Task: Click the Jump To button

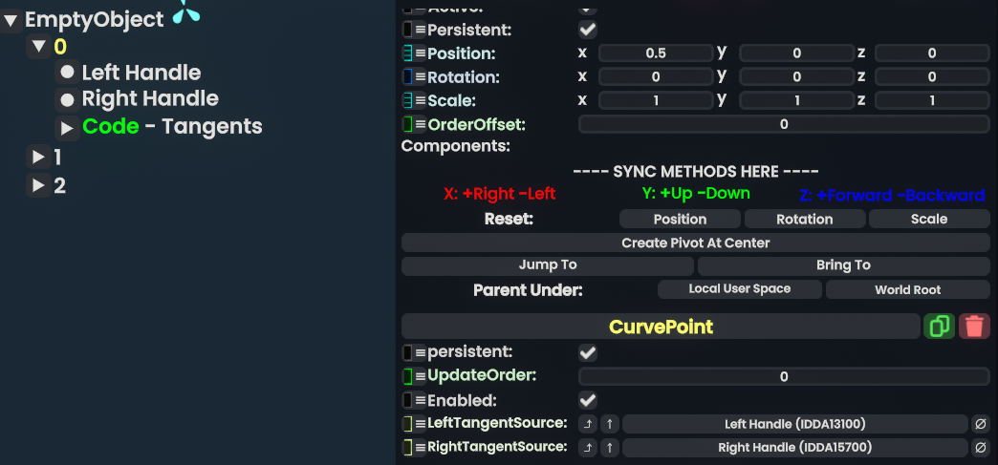Action: coord(548,265)
